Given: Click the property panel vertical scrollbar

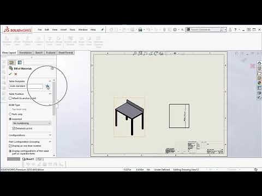Looking at the screenshot, I should click(54, 98).
